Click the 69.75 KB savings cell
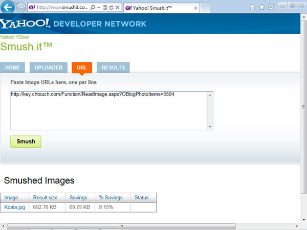 pyautogui.click(x=80, y=207)
